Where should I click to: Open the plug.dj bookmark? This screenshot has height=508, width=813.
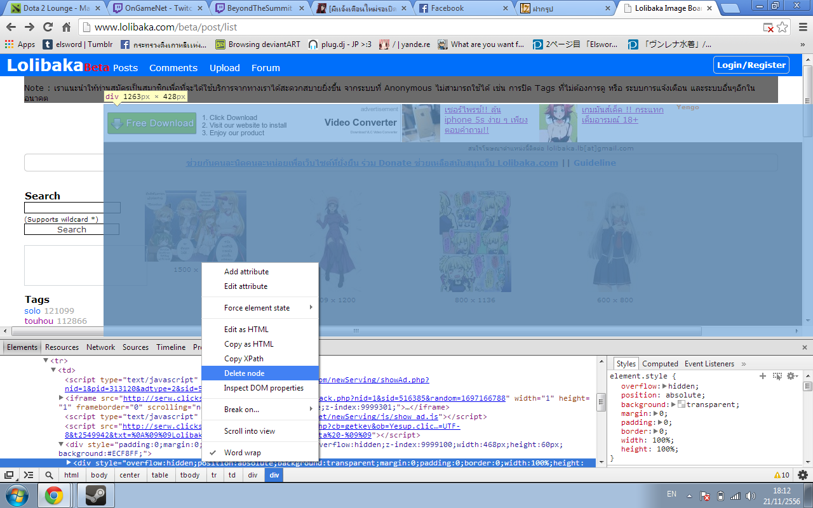(x=340, y=44)
